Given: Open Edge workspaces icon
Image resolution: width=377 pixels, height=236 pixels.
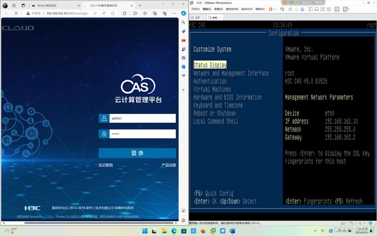Looking at the screenshot, I should (14, 5).
